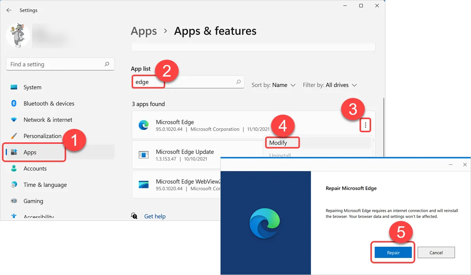Open the three-dot menu for Microsoft Edge

coord(365,125)
